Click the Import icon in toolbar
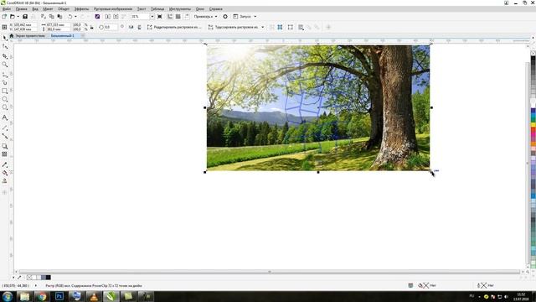536x302 pixels. pos(108,17)
